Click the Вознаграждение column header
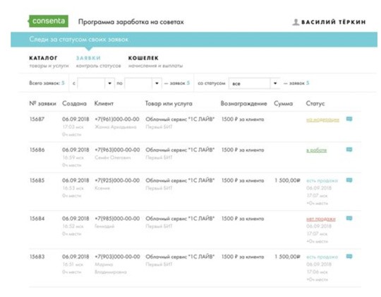 tap(243, 103)
